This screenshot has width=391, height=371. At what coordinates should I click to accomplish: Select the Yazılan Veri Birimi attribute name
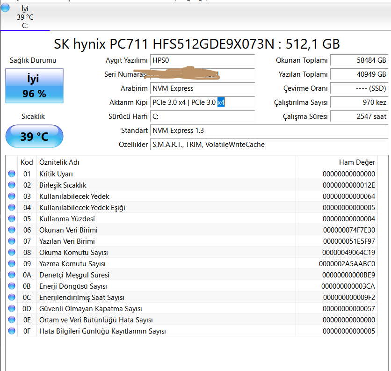tap(67, 241)
